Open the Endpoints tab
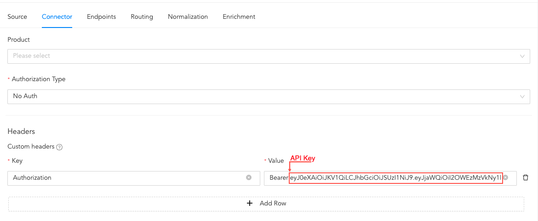Screen dimensions: 538x221 click(101, 17)
